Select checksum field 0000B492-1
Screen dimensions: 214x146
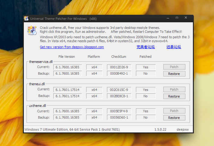[119, 73]
